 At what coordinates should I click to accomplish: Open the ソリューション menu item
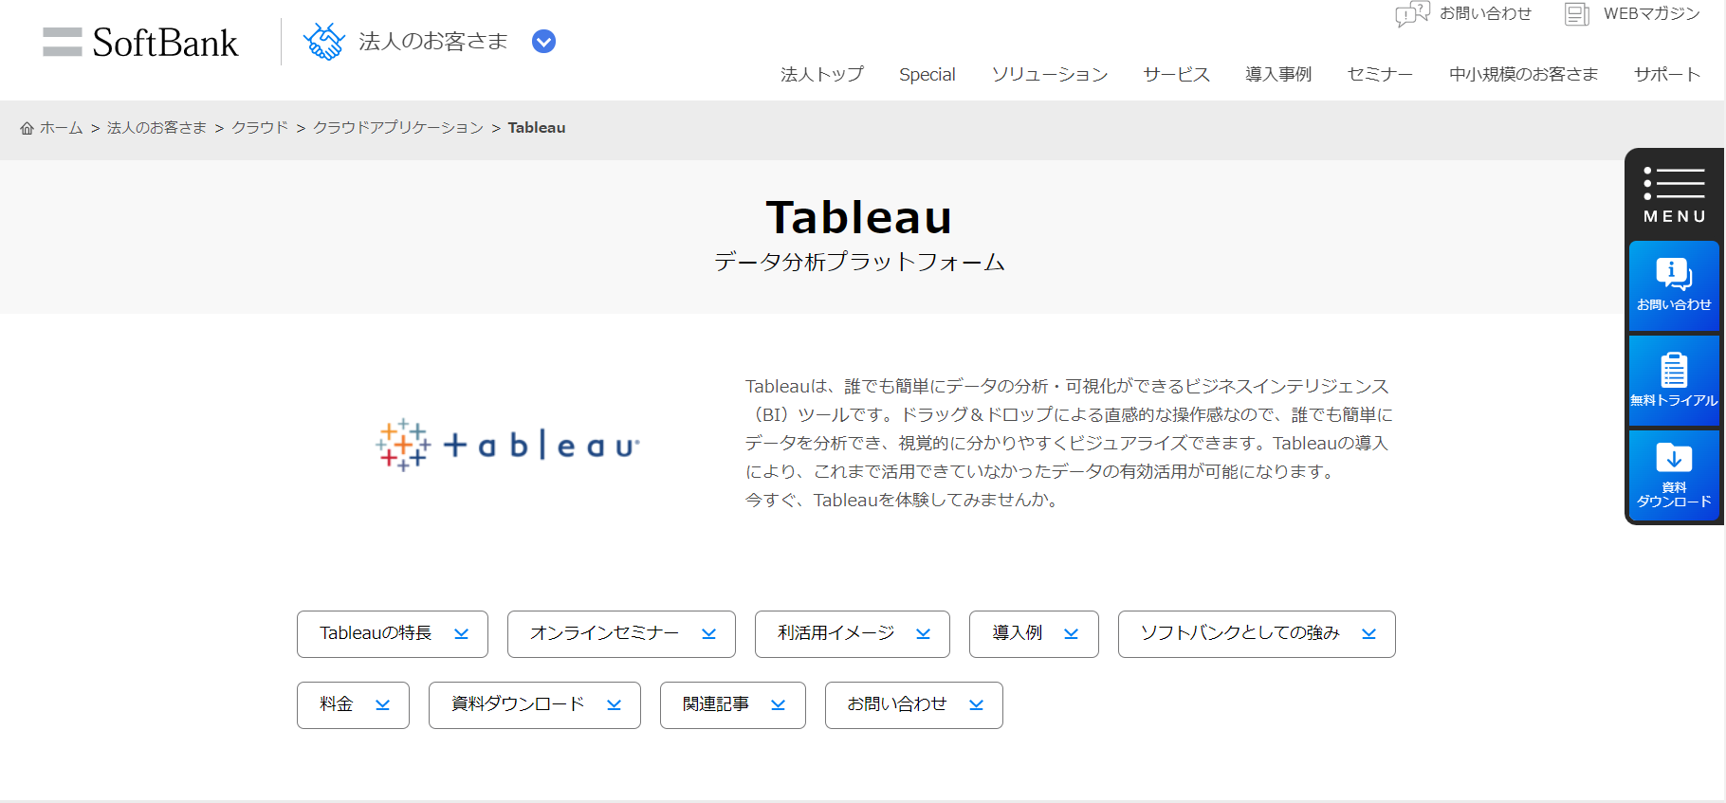1050,74
